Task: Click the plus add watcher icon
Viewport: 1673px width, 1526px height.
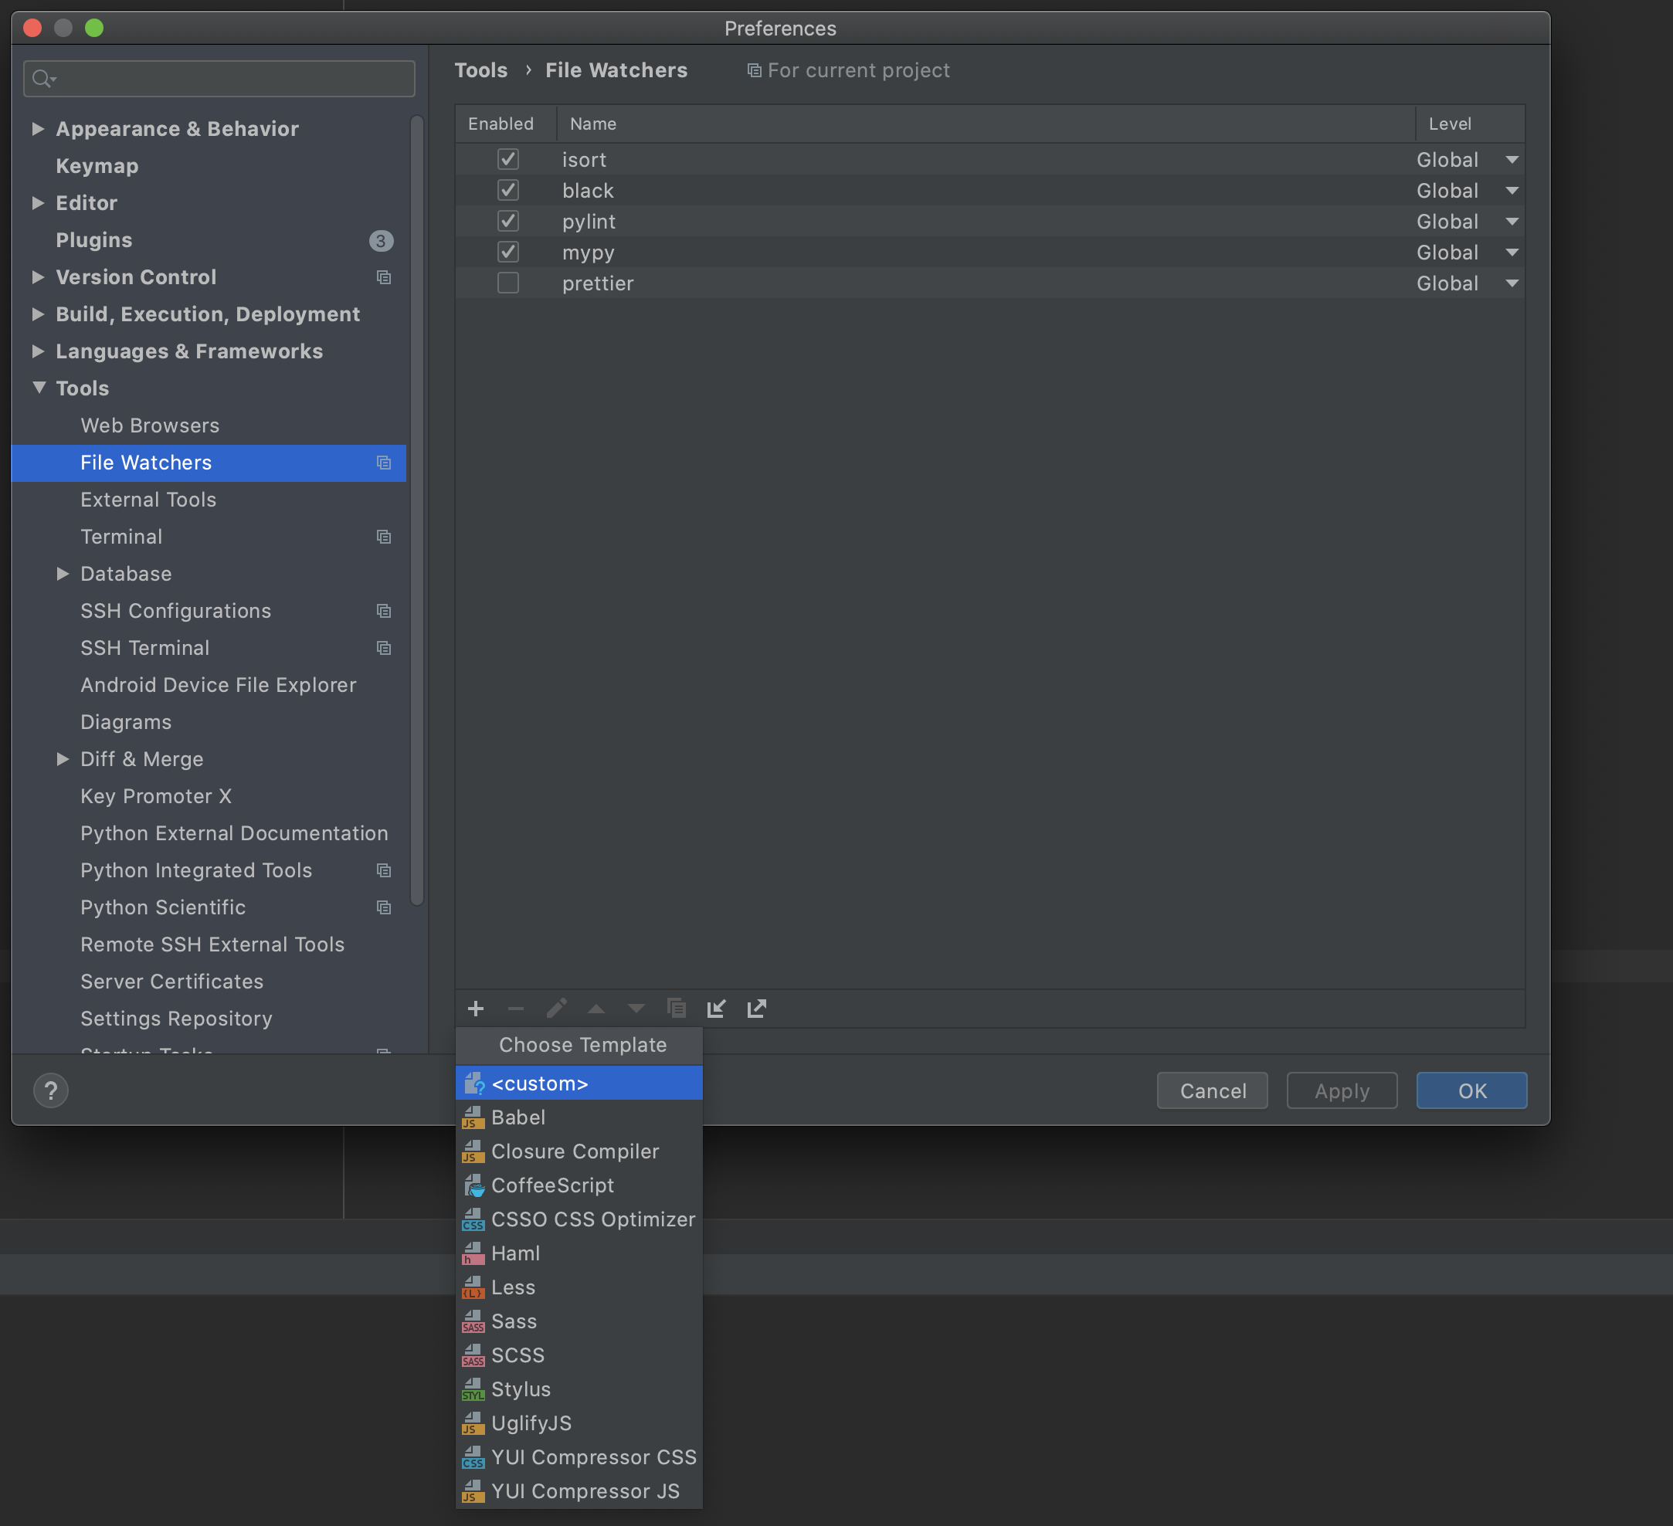Action: [x=476, y=1009]
